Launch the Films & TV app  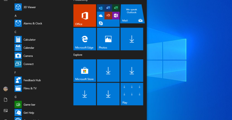(26, 88)
